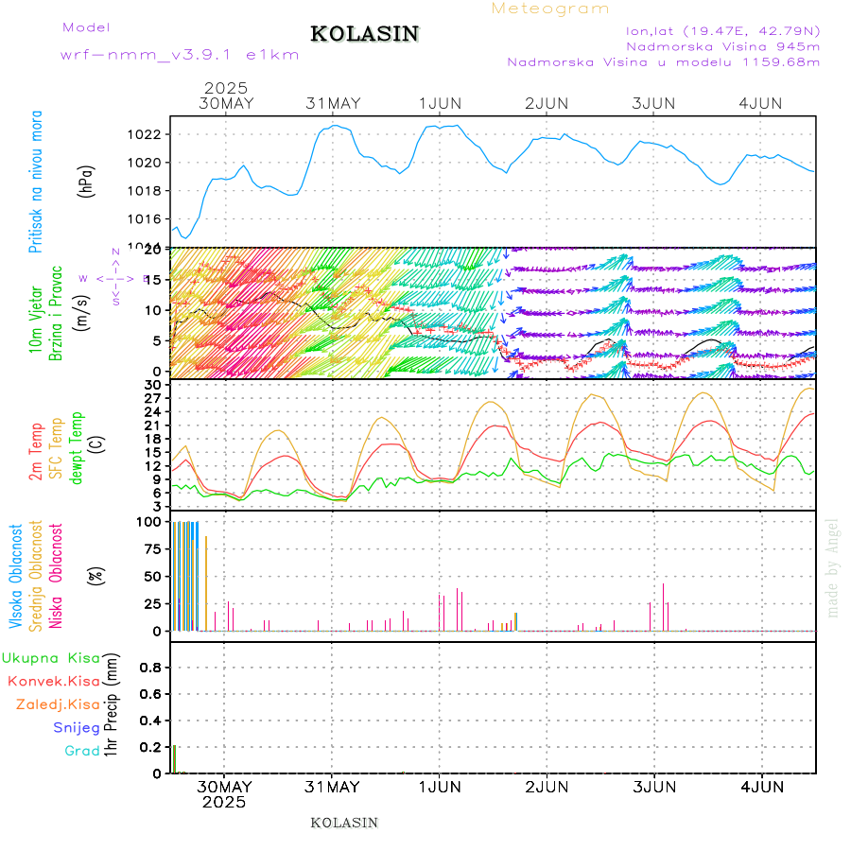The height and width of the screenshot is (851, 851).
Task: Click the orange "Meteogram" title
Action: (x=549, y=9)
